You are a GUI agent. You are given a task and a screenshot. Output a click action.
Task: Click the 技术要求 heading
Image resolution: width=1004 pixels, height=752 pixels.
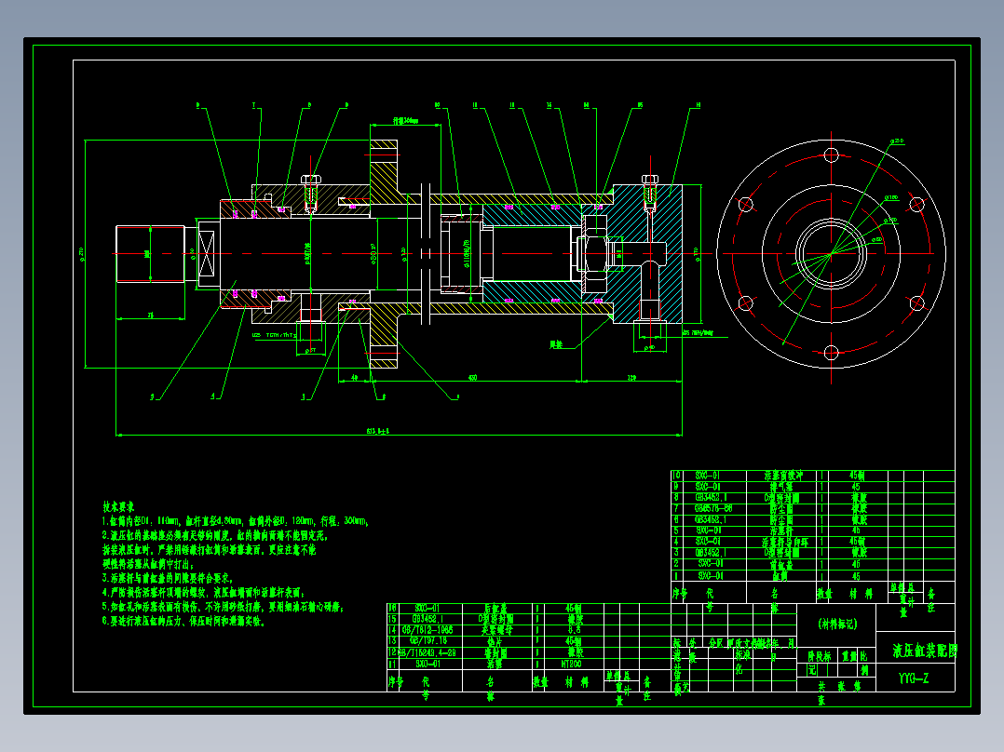(x=118, y=507)
